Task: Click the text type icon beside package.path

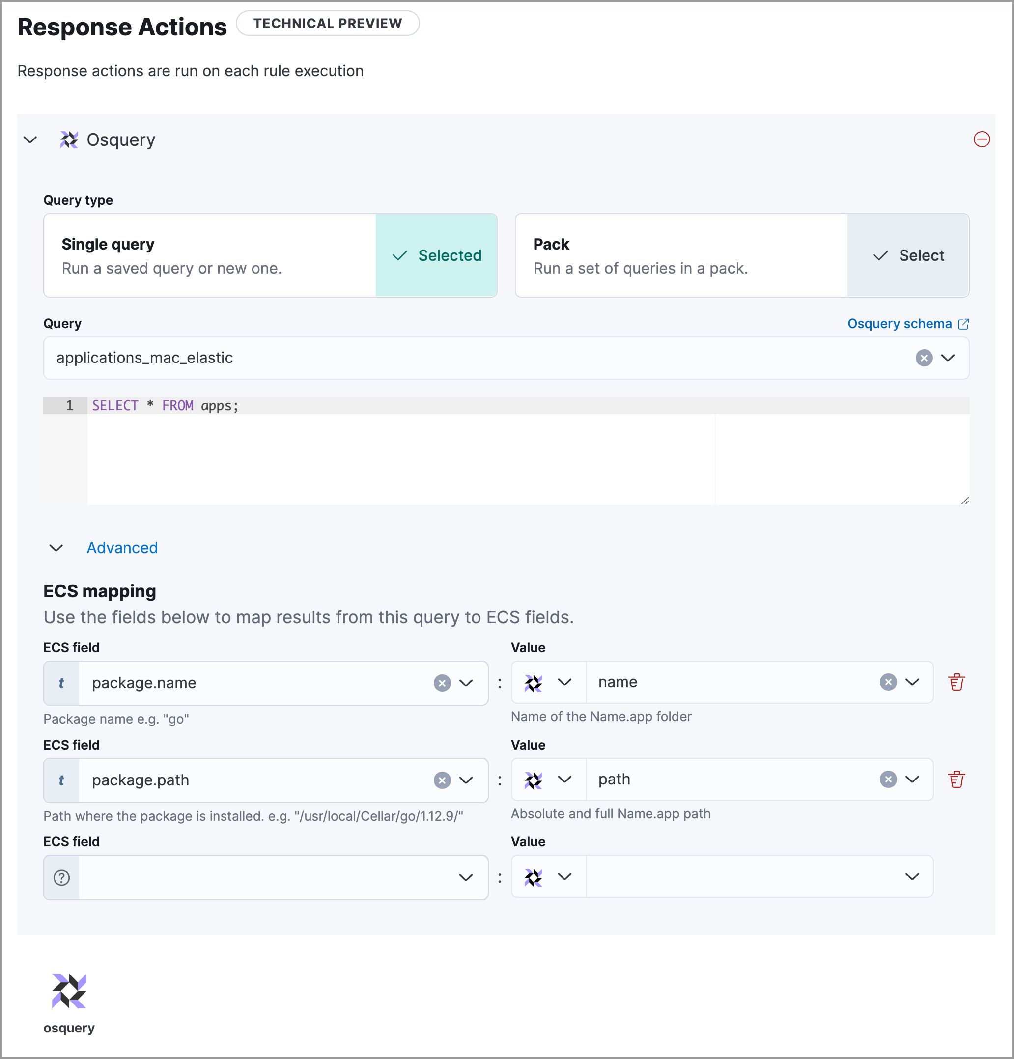Action: (x=61, y=780)
